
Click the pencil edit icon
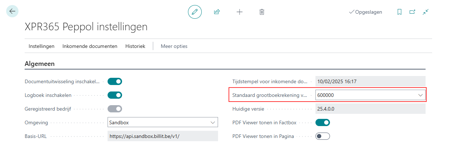click(x=195, y=12)
